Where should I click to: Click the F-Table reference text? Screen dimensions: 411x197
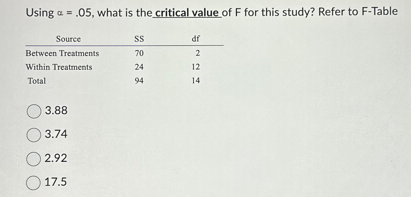point(378,12)
